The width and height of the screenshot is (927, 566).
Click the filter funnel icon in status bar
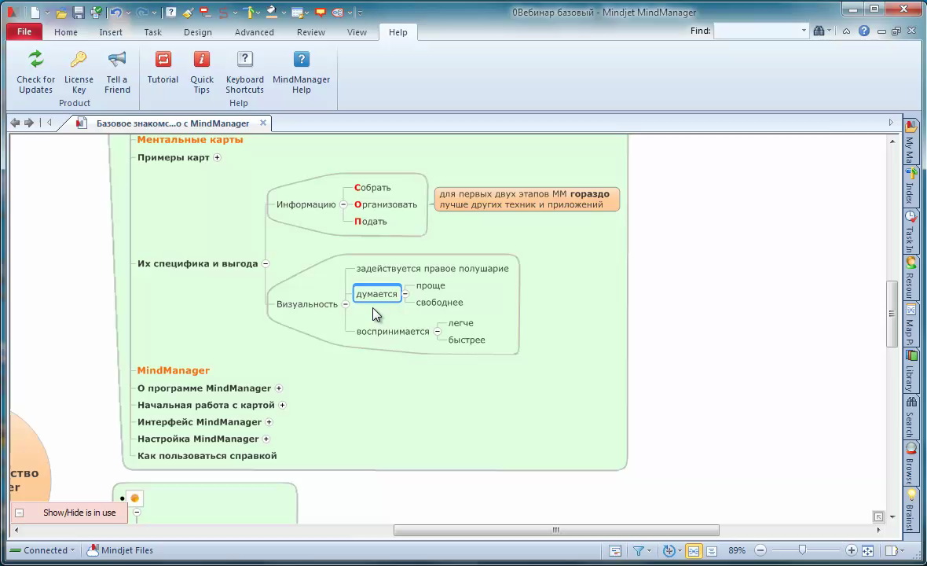pyautogui.click(x=639, y=550)
